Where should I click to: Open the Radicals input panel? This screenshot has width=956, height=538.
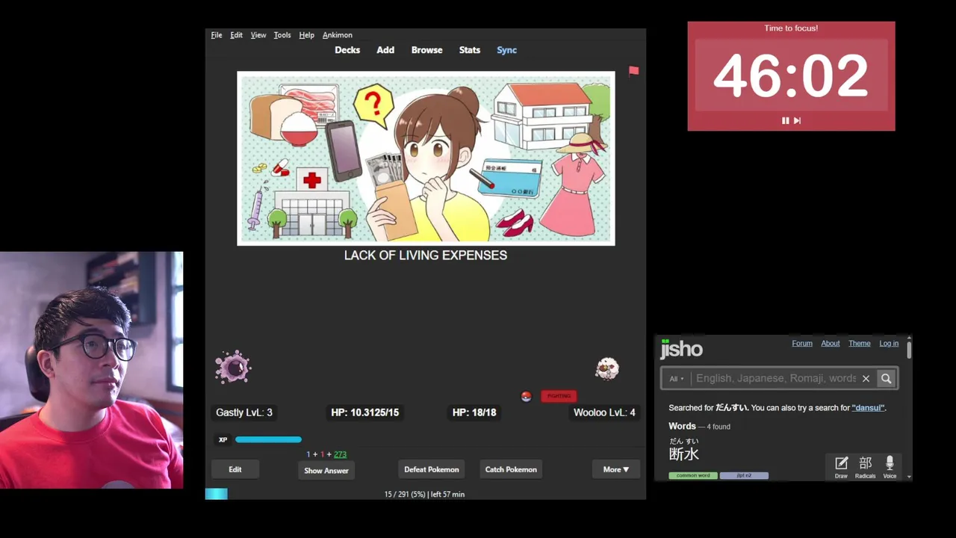[866, 467]
